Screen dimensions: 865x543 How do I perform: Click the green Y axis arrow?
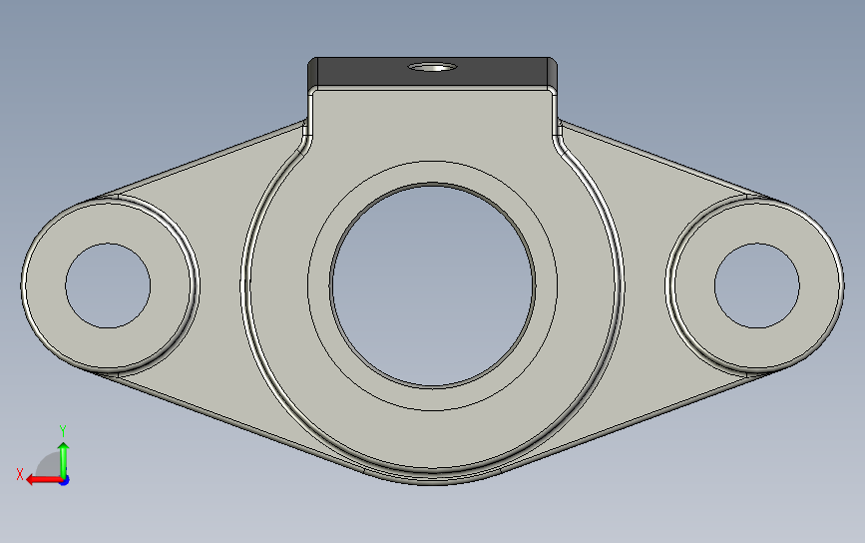click(64, 459)
